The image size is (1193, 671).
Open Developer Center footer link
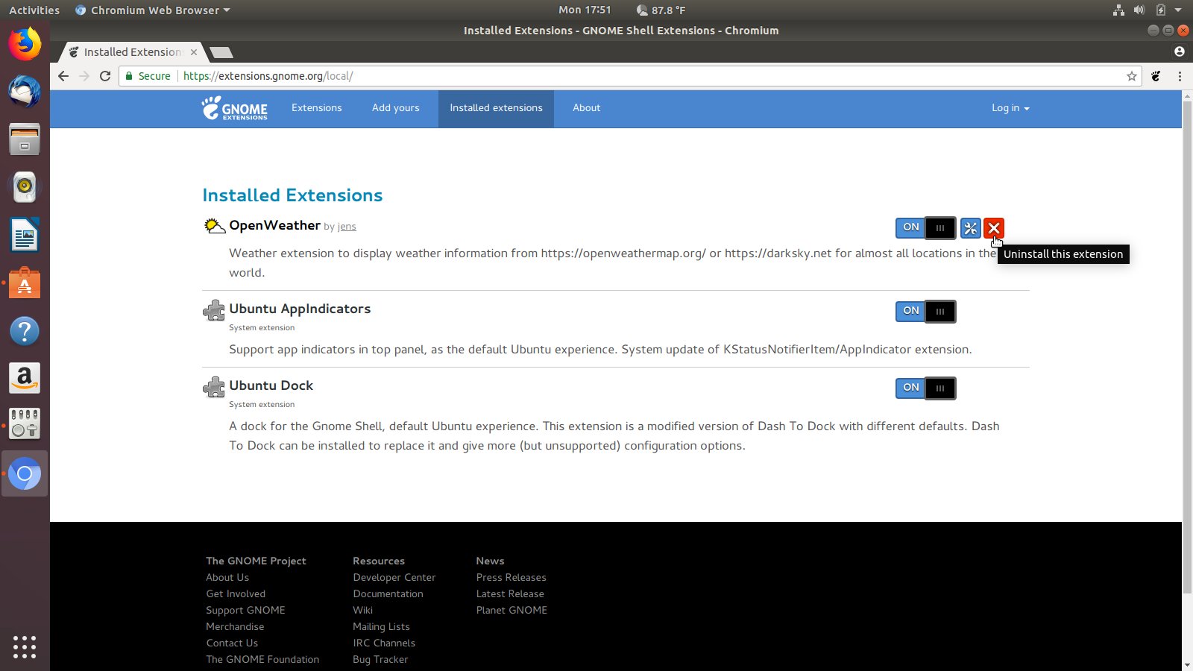[394, 577]
